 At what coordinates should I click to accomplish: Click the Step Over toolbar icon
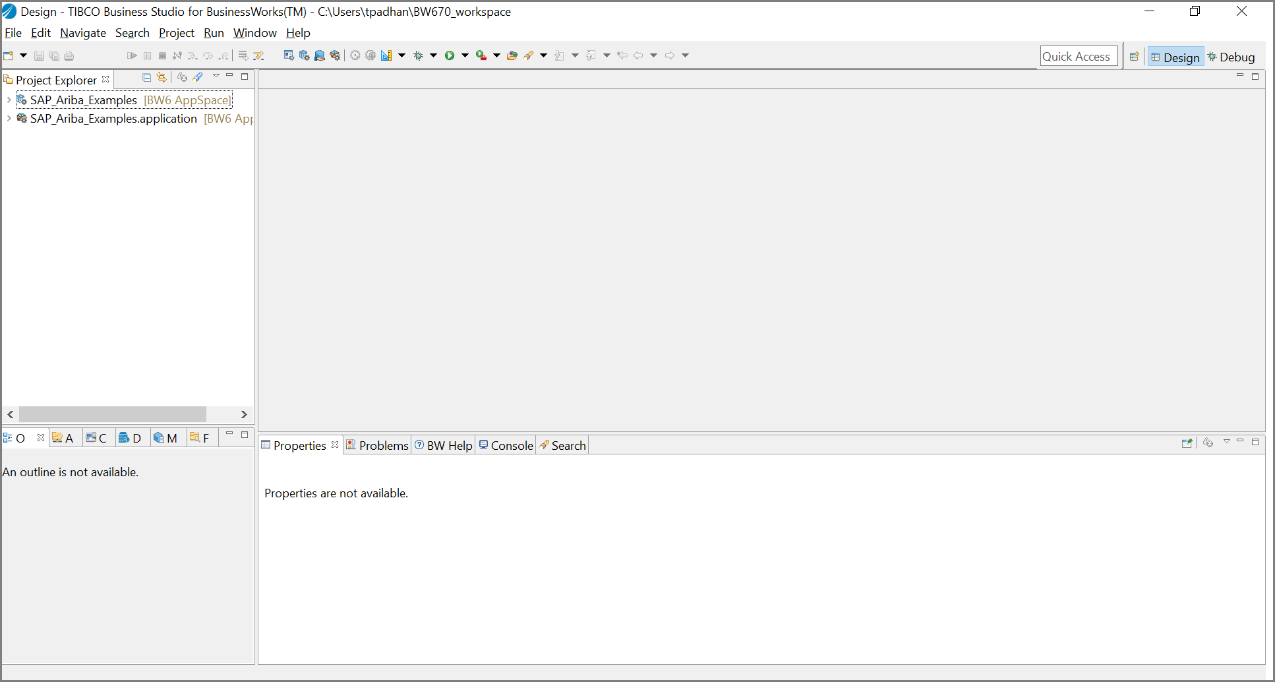pos(208,55)
